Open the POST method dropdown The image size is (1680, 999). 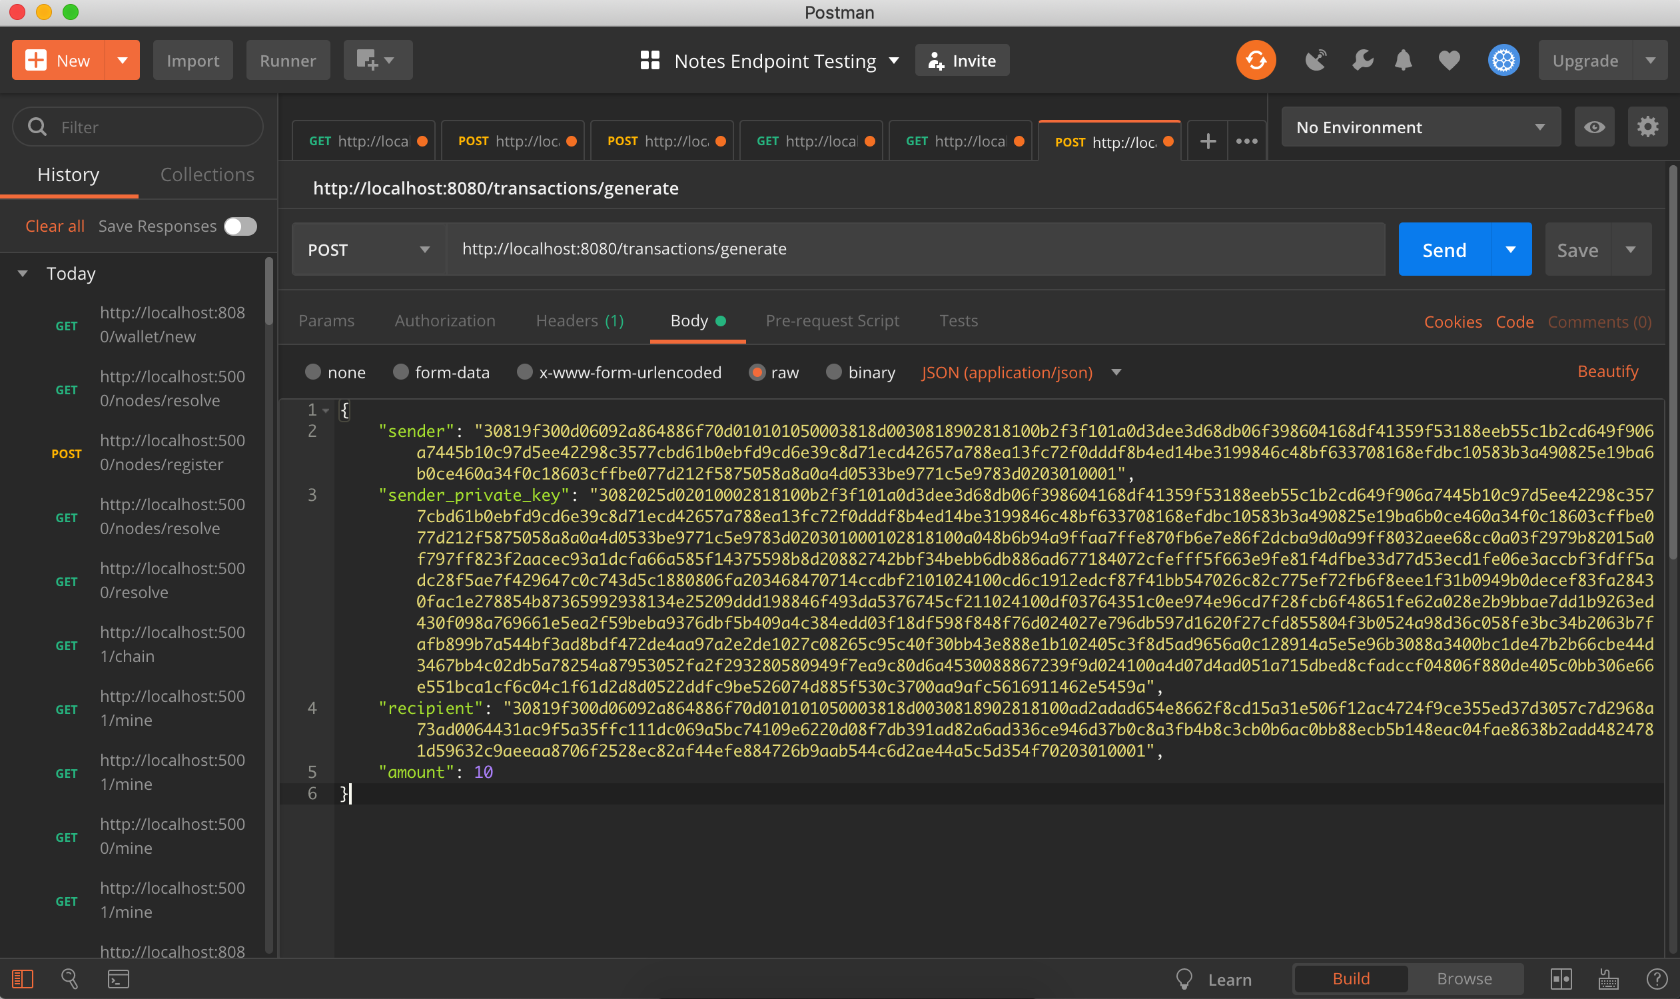tap(369, 249)
